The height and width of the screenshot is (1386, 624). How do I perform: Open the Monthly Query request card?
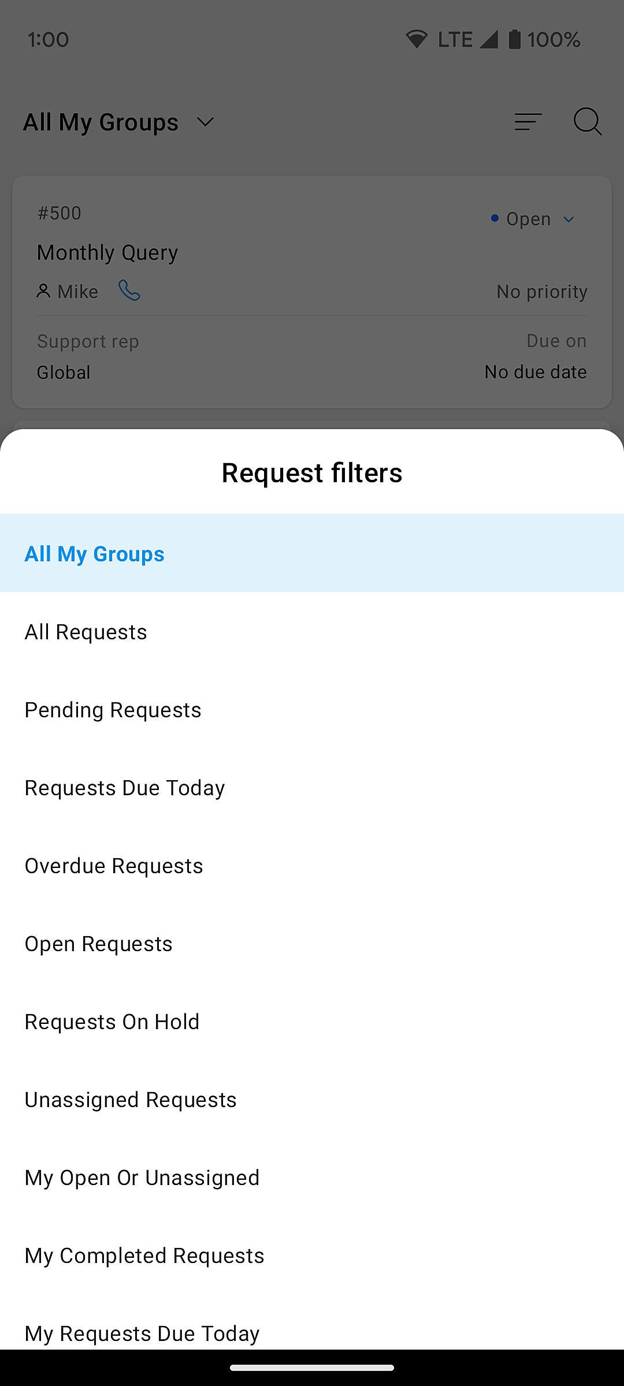107,252
